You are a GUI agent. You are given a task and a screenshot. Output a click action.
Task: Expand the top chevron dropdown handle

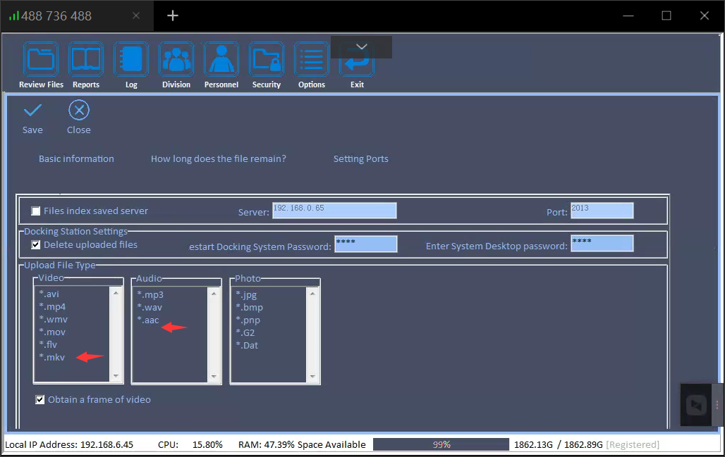[361, 46]
